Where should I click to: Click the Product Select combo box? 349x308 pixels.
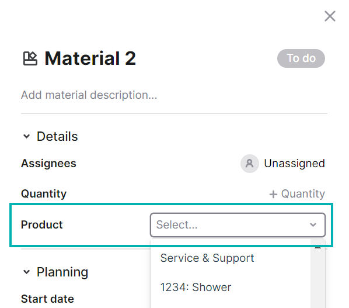(x=238, y=225)
